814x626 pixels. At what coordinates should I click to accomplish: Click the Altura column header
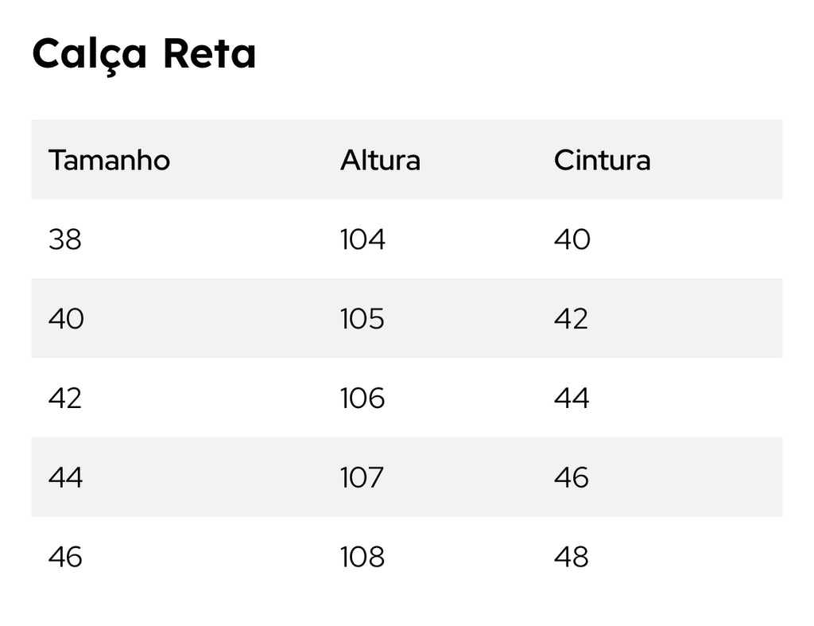[380, 160]
